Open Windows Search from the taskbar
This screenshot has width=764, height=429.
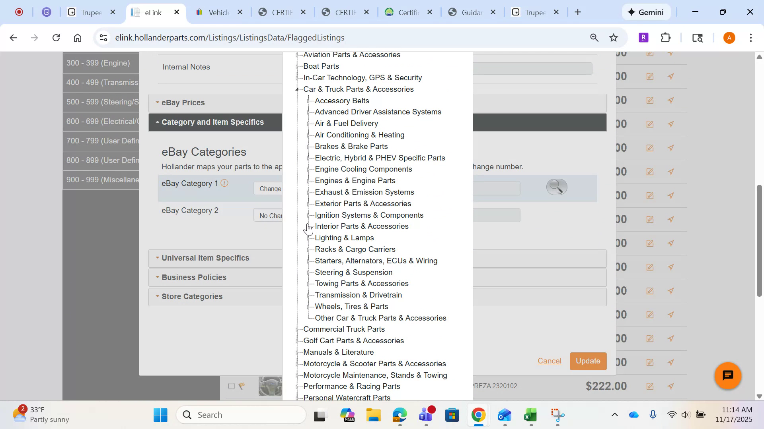(241, 415)
